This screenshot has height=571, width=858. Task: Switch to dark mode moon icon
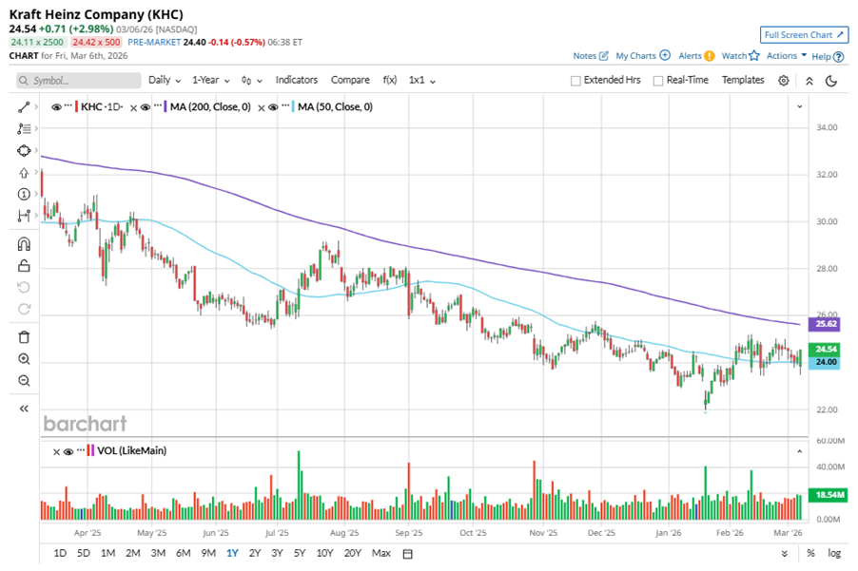point(831,81)
